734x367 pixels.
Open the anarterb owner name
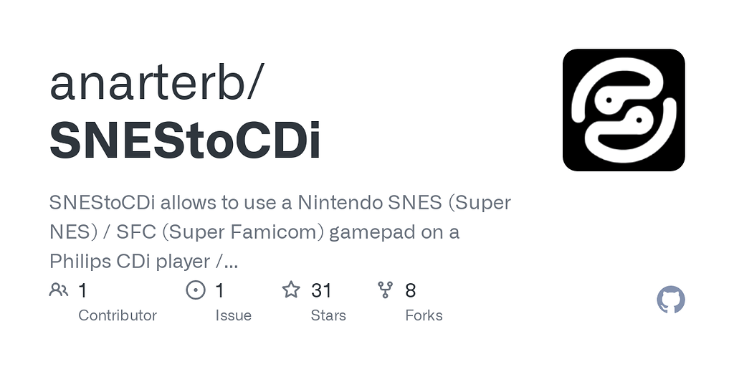[x=155, y=84]
